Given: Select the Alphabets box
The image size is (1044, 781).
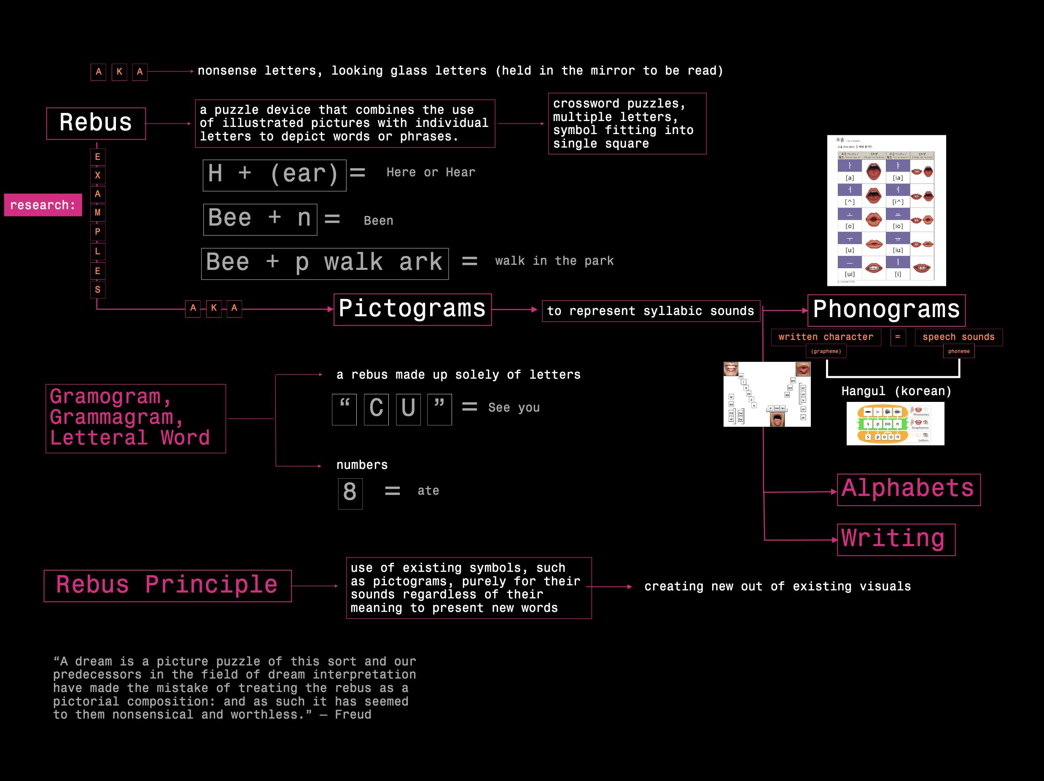Looking at the screenshot, I should click(x=909, y=490).
